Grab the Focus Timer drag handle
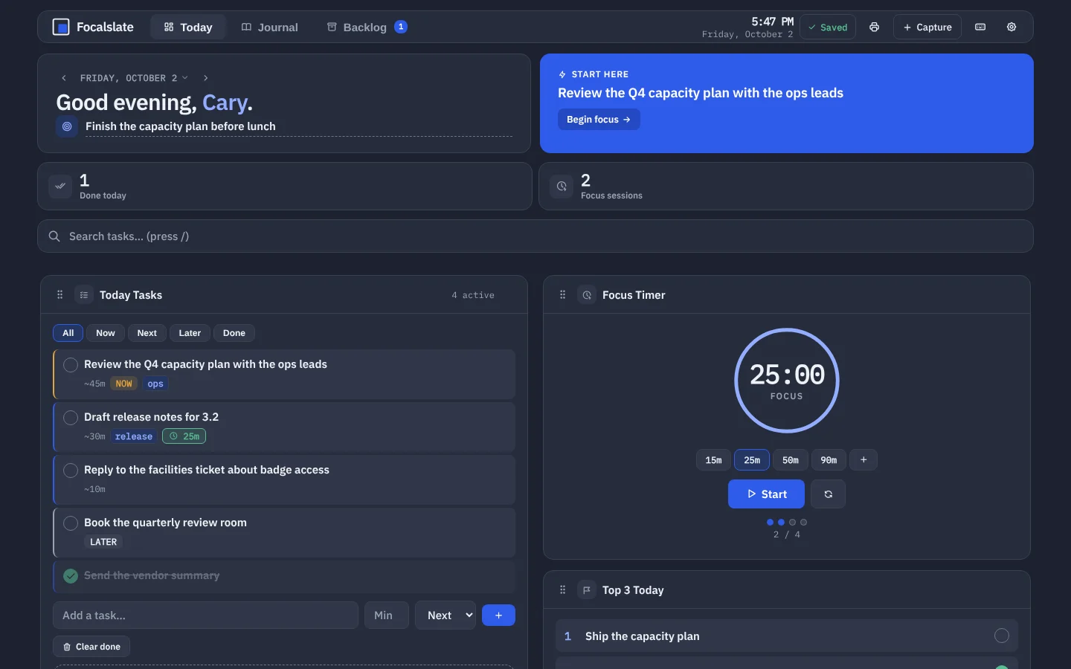 (x=563, y=295)
